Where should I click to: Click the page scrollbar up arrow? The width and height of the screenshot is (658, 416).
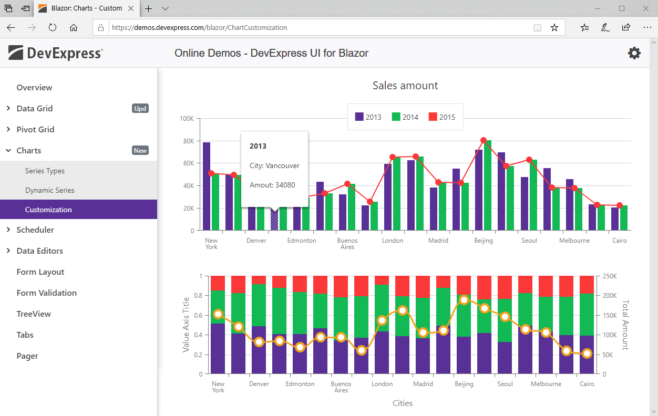(x=654, y=43)
